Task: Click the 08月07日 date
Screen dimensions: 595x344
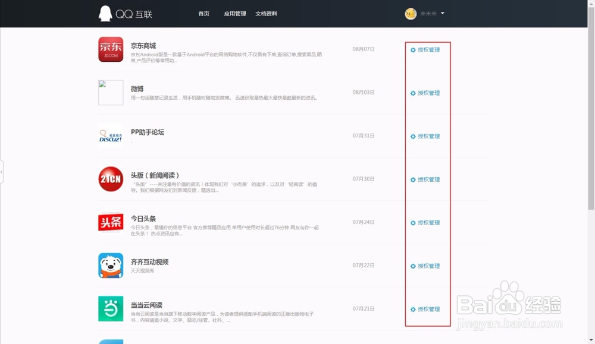Action: tap(364, 49)
